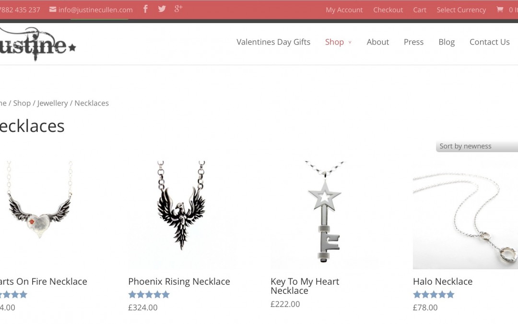Open the Halo Necklace title
Screen dimensions: 518x324
click(443, 281)
